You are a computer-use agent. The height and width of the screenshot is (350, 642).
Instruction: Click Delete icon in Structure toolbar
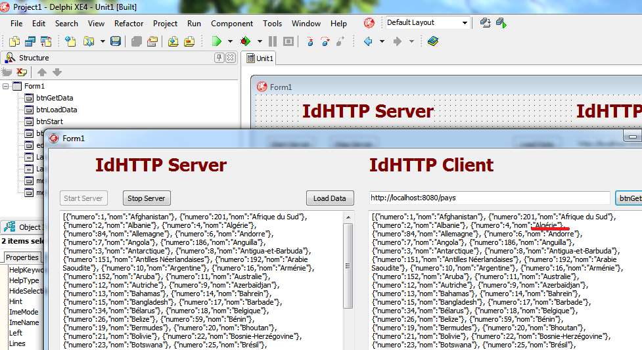21,72
